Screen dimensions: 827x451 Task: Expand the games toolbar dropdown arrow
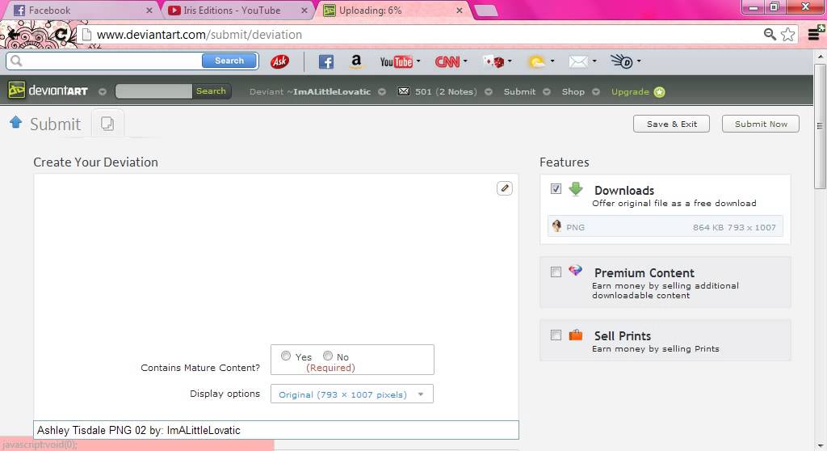click(x=510, y=61)
